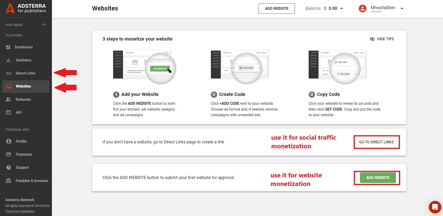Viewport: 443px width, 216px height.
Task: Expand the Balance dropdown arrow
Action: pyautogui.click(x=341, y=8)
